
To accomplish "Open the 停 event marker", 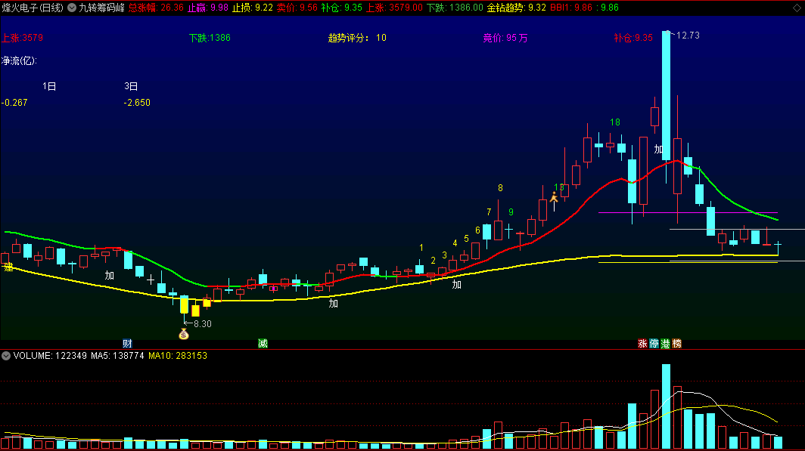I will click(x=654, y=344).
